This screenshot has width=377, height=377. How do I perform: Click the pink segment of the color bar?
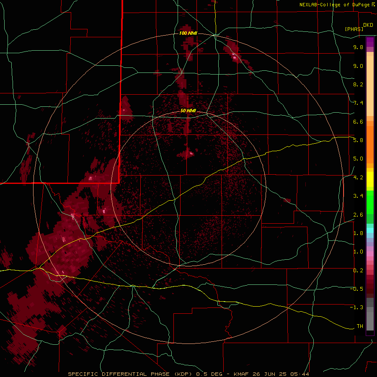coord(370,254)
